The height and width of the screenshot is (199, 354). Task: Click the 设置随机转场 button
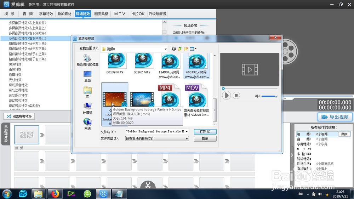tap(19, 116)
